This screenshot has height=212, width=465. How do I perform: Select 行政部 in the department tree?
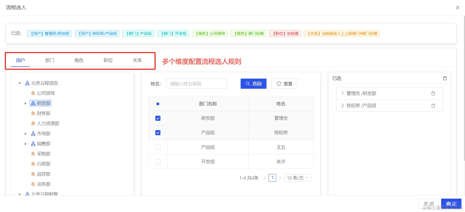pyautogui.click(x=44, y=164)
